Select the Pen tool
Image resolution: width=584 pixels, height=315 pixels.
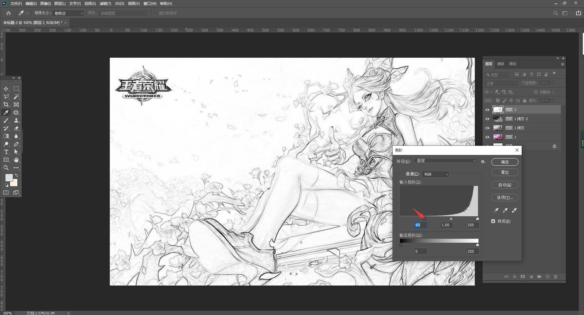click(16, 144)
